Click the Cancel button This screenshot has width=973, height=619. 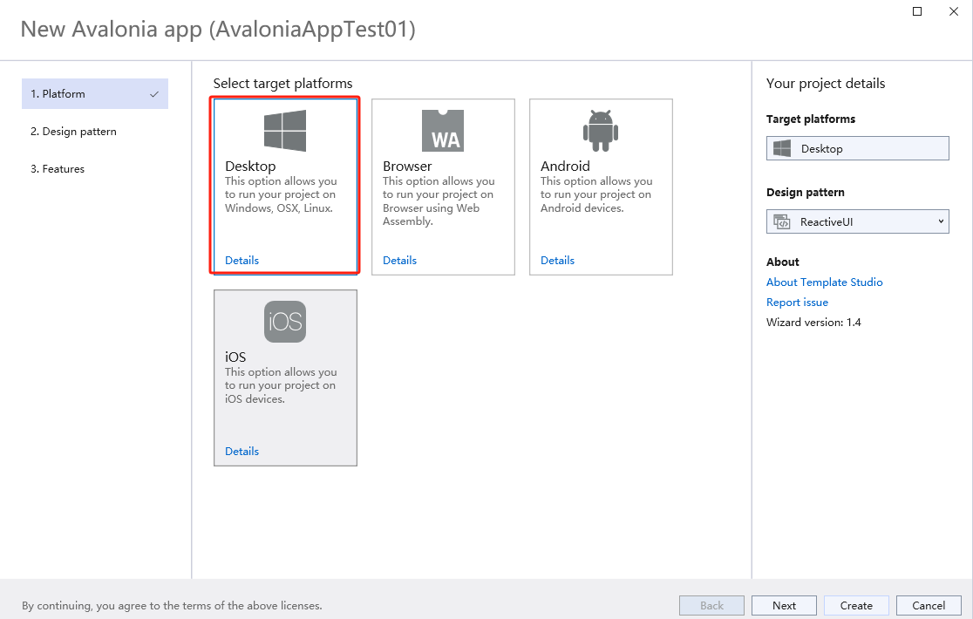(x=929, y=605)
